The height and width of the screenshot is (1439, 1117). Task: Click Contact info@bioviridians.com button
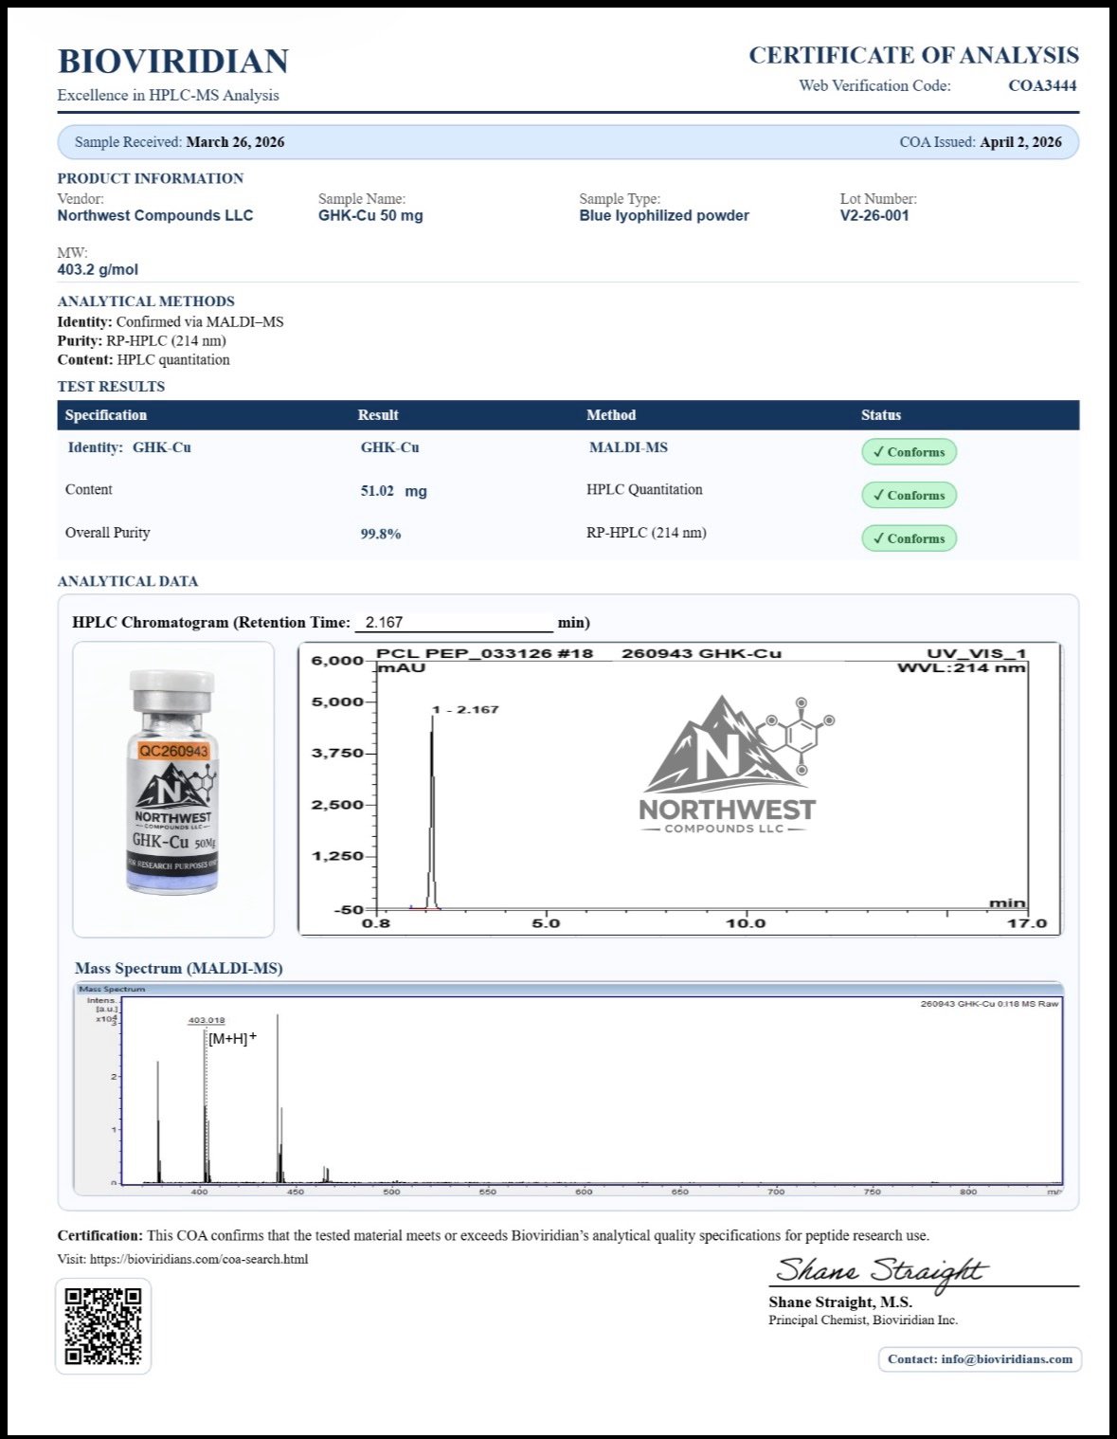pyautogui.click(x=980, y=1358)
